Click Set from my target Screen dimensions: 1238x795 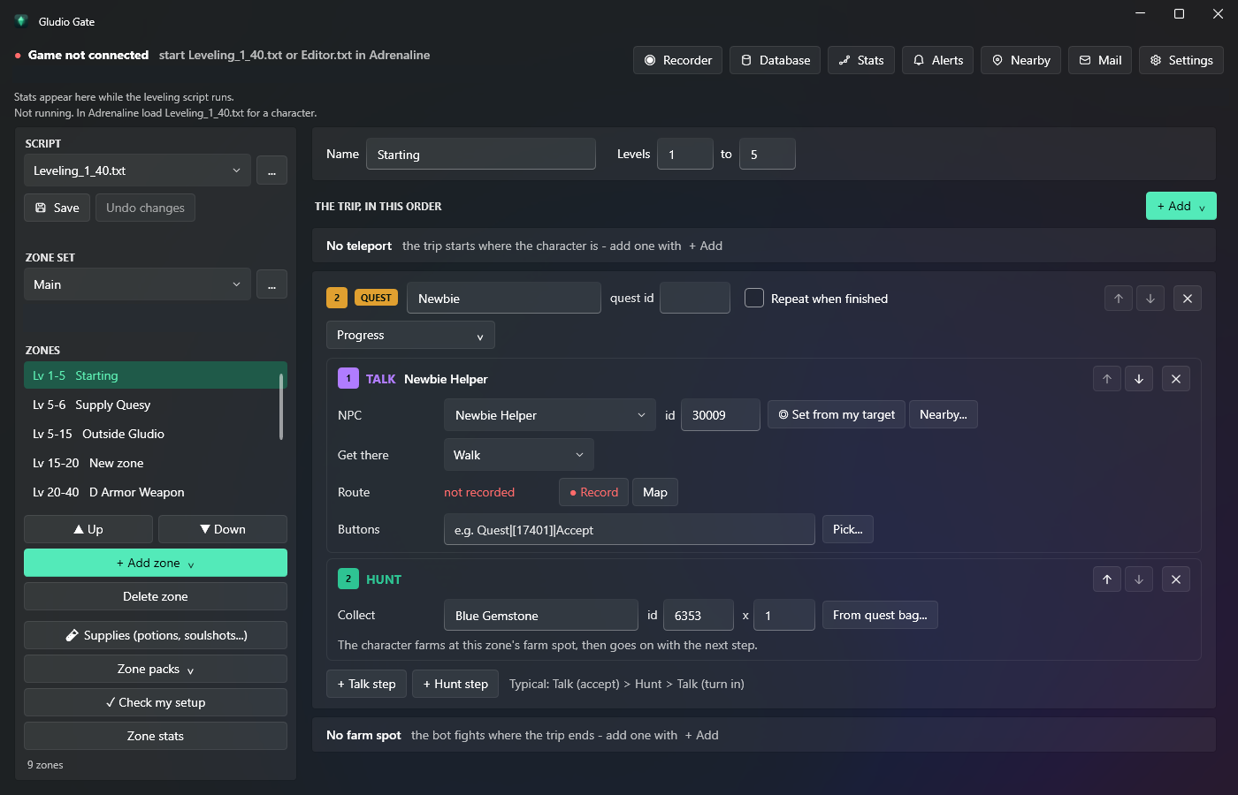(x=837, y=414)
